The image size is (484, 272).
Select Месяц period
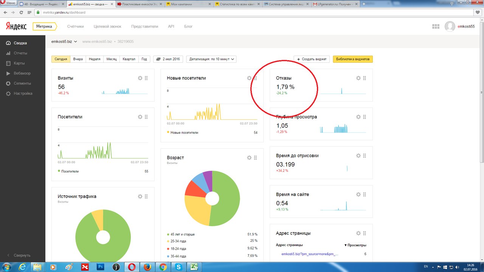tap(112, 59)
